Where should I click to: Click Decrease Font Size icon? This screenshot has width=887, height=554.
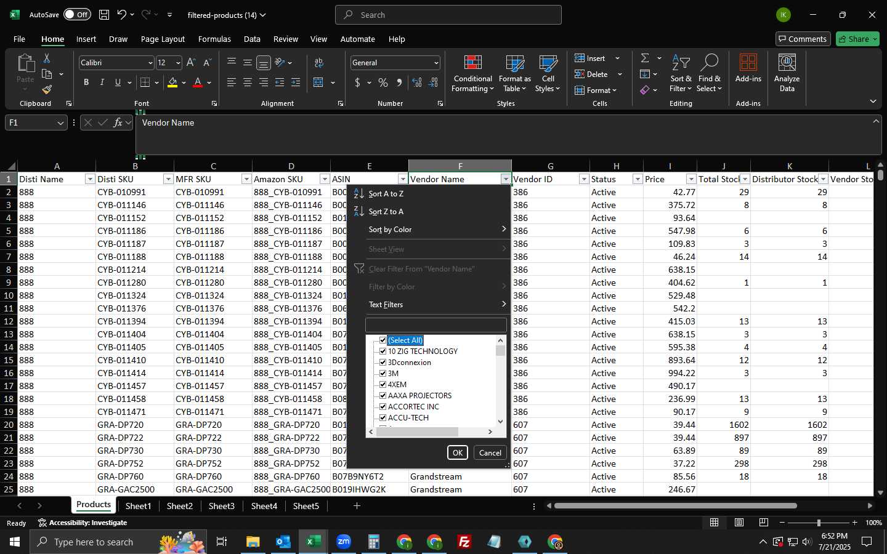click(207, 62)
